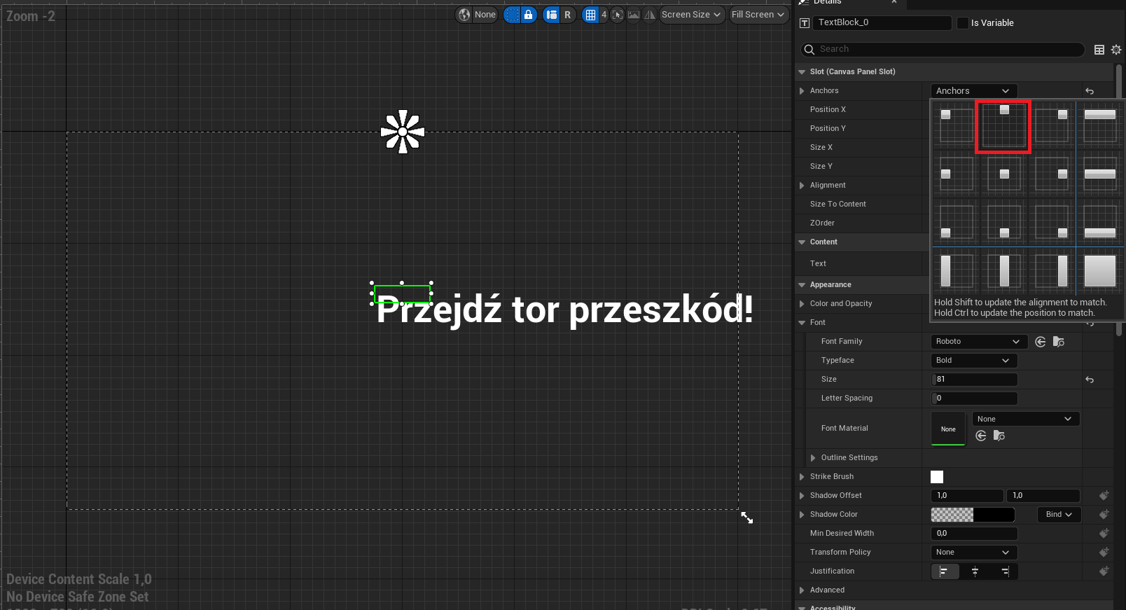Toggle grid snapping in designer toolbar
The height and width of the screenshot is (610, 1126).
pos(590,15)
